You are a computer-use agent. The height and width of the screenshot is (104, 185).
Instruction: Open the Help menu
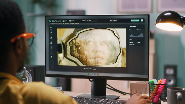point(78,24)
